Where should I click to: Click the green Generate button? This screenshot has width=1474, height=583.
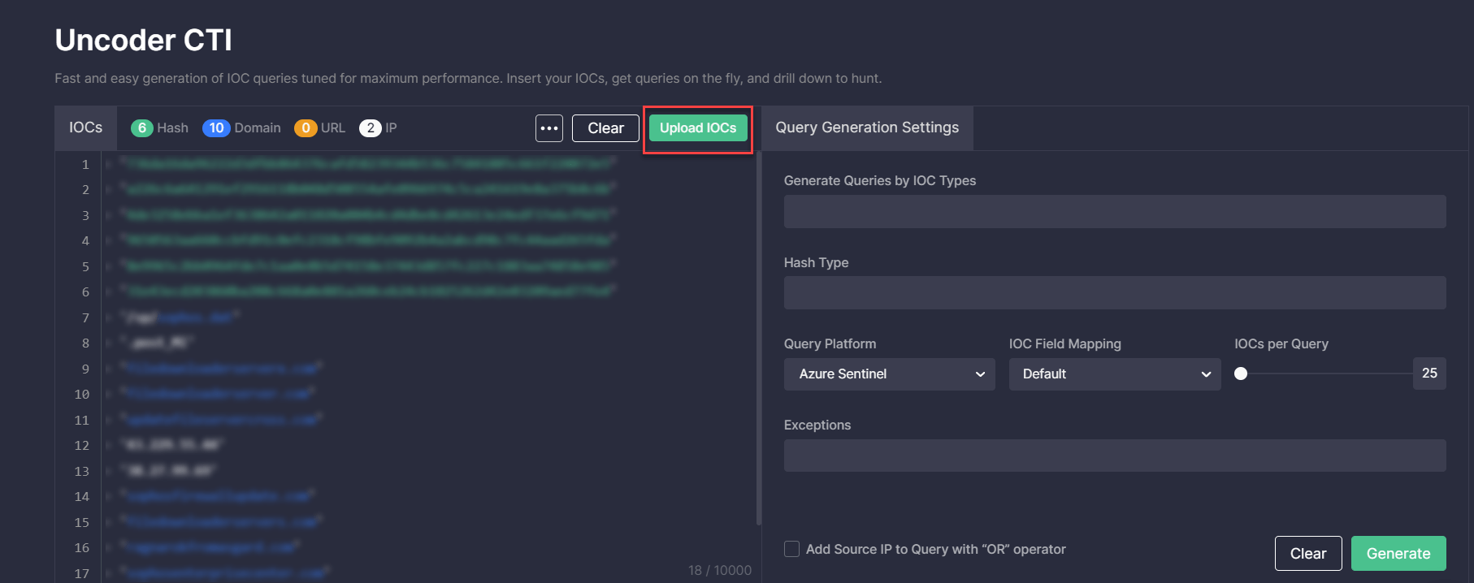pos(1398,554)
